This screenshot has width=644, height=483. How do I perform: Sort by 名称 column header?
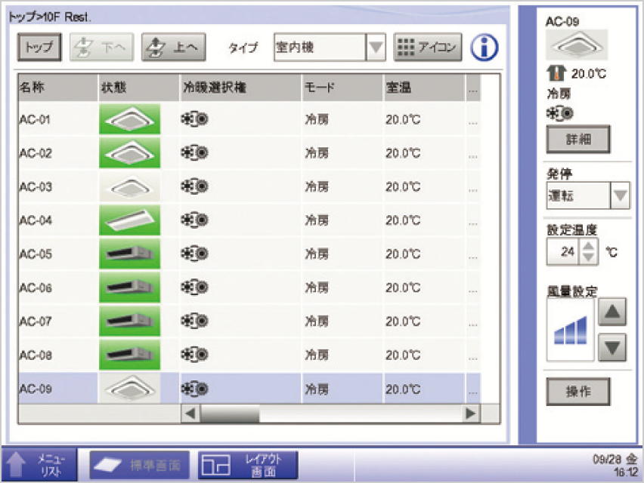[57, 88]
